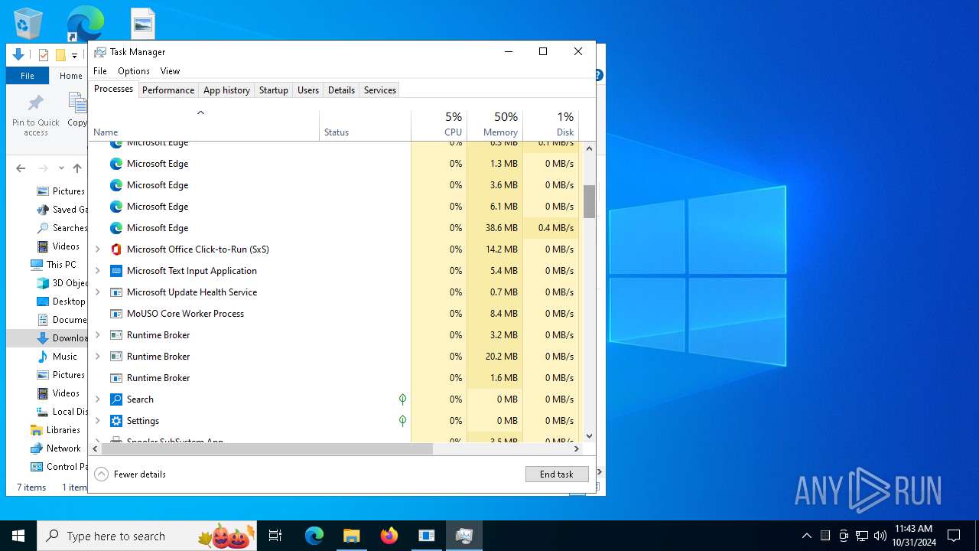
Task: Expand the Search process group
Action: tap(97, 399)
